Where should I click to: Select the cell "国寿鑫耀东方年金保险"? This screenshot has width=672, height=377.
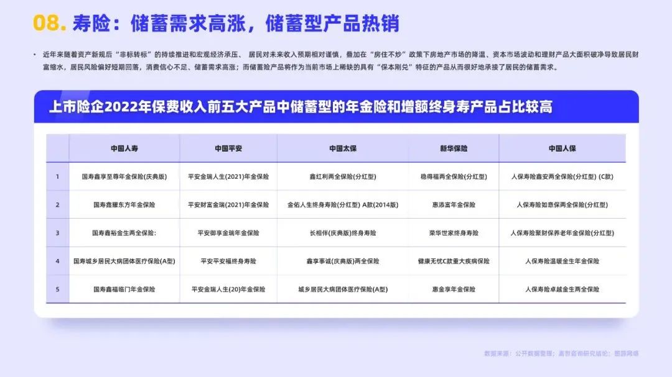pyautogui.click(x=124, y=204)
